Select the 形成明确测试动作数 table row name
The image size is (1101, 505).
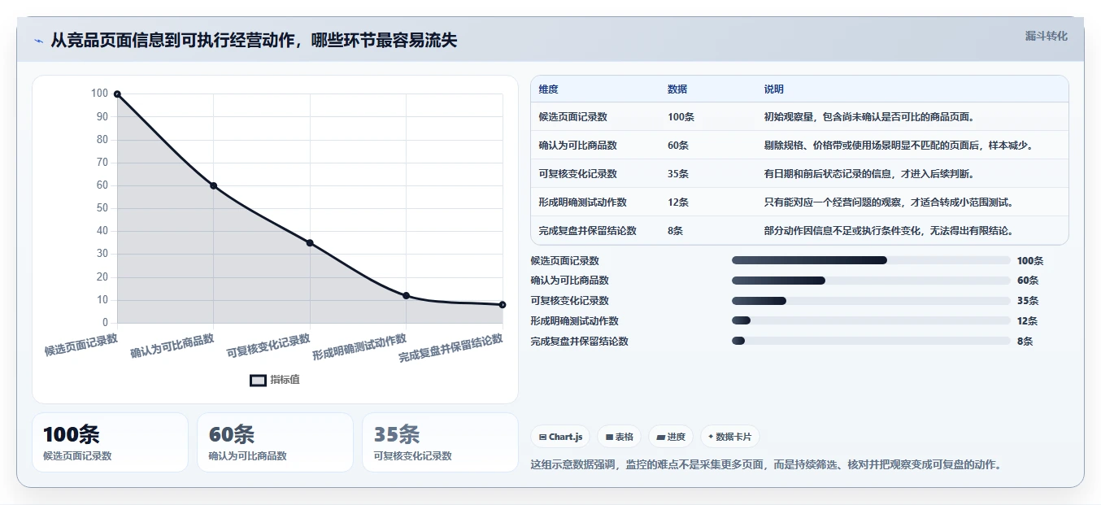[x=582, y=202]
